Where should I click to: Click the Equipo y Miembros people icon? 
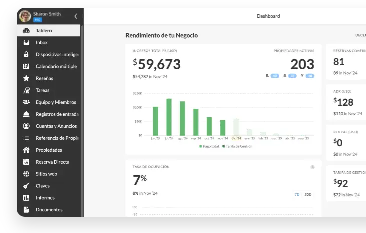(x=26, y=102)
